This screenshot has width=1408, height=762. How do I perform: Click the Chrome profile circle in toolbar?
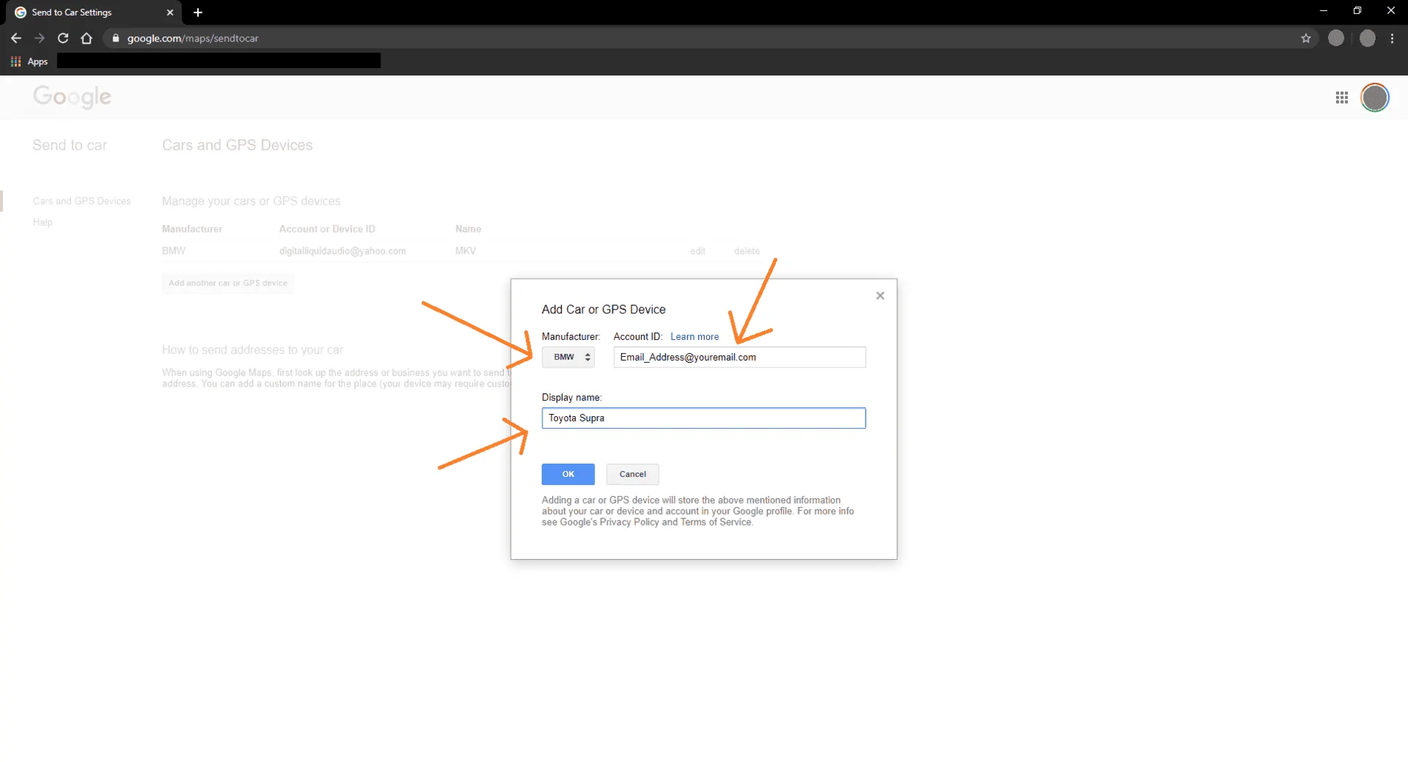(x=1367, y=38)
